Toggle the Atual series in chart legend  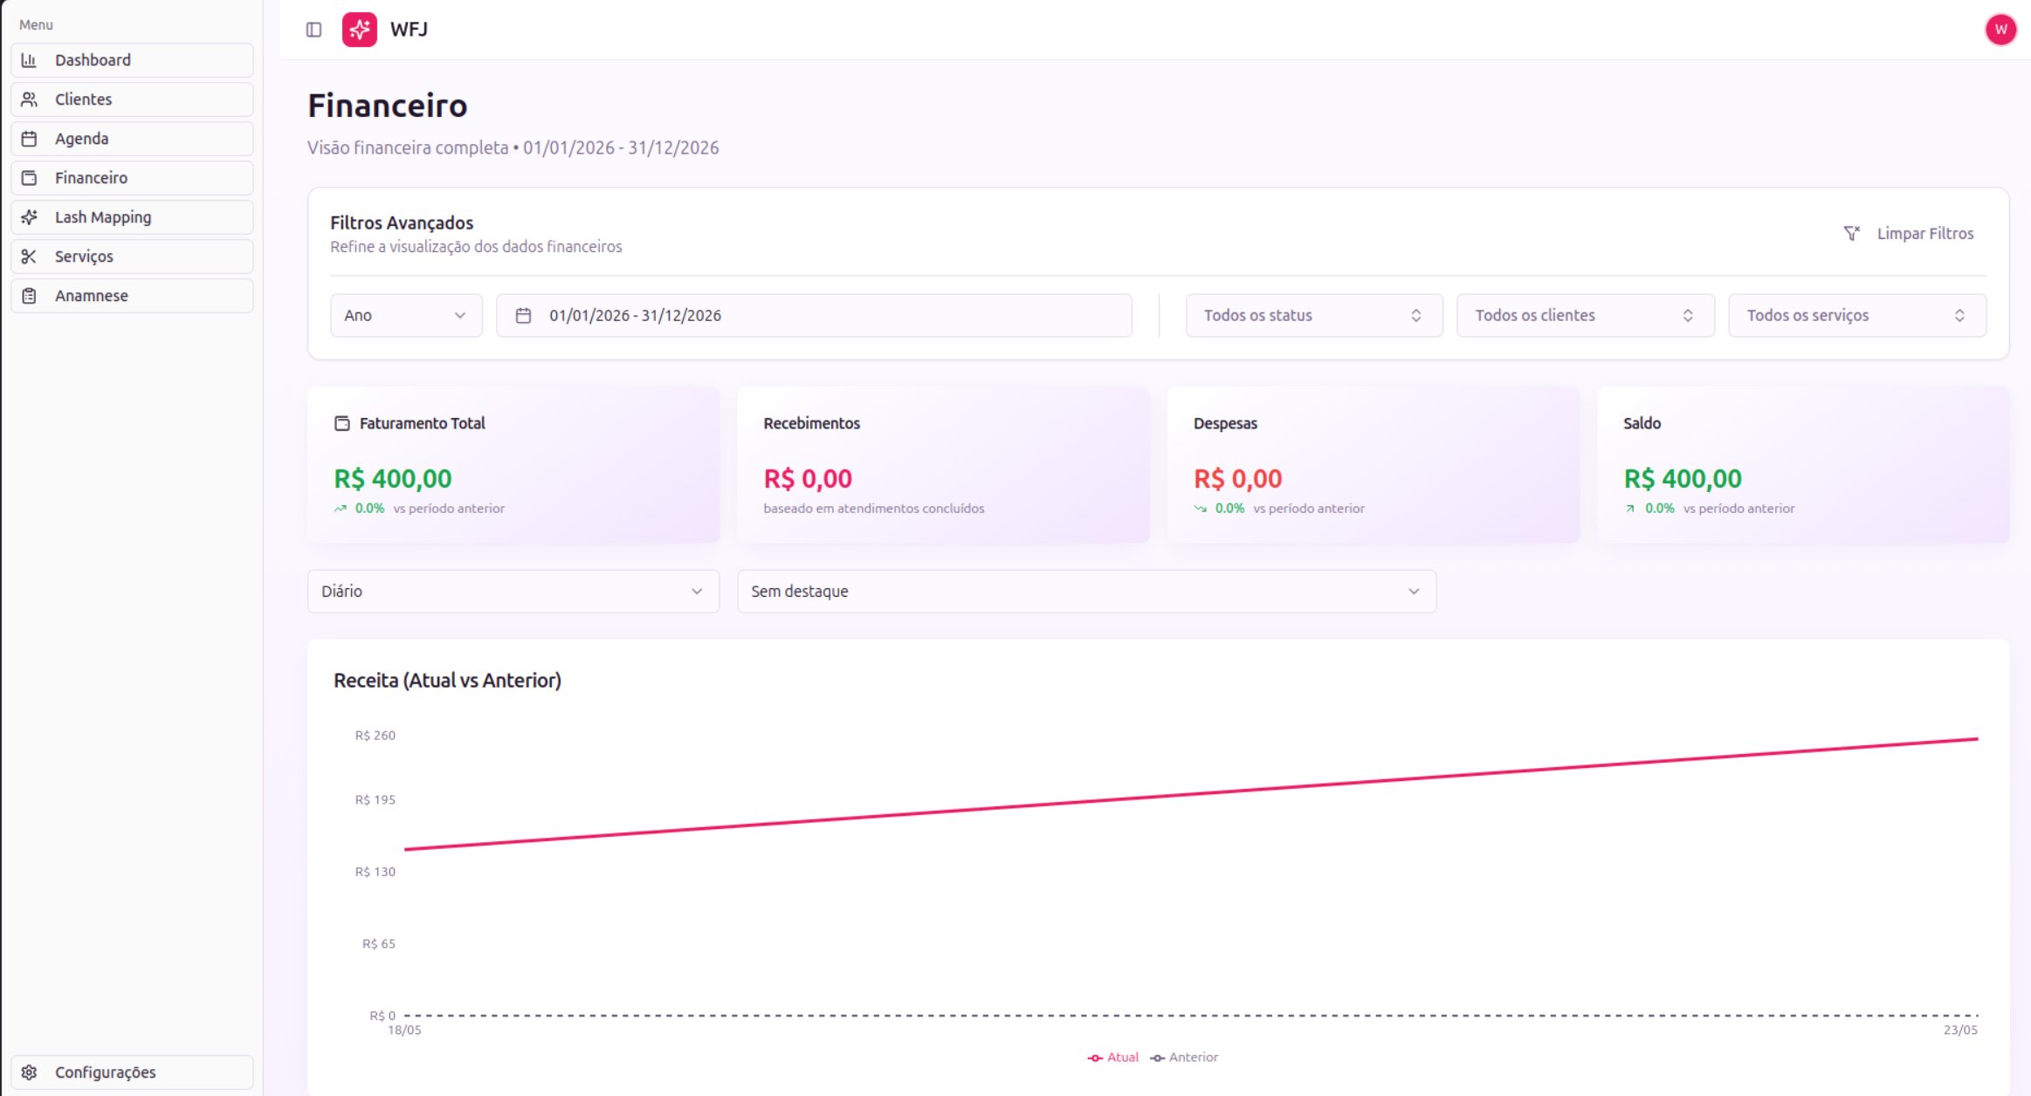click(1112, 1058)
